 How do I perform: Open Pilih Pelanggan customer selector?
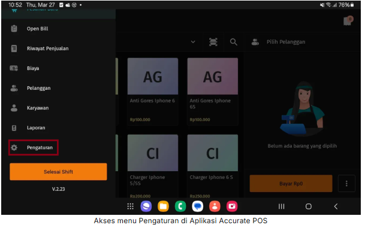click(279, 42)
